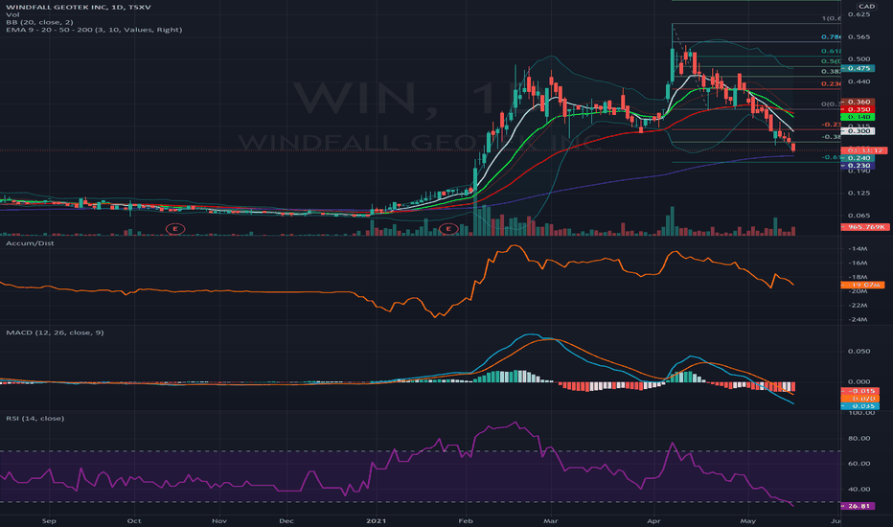Click the 26.81 RSI value label

[x=858, y=506]
